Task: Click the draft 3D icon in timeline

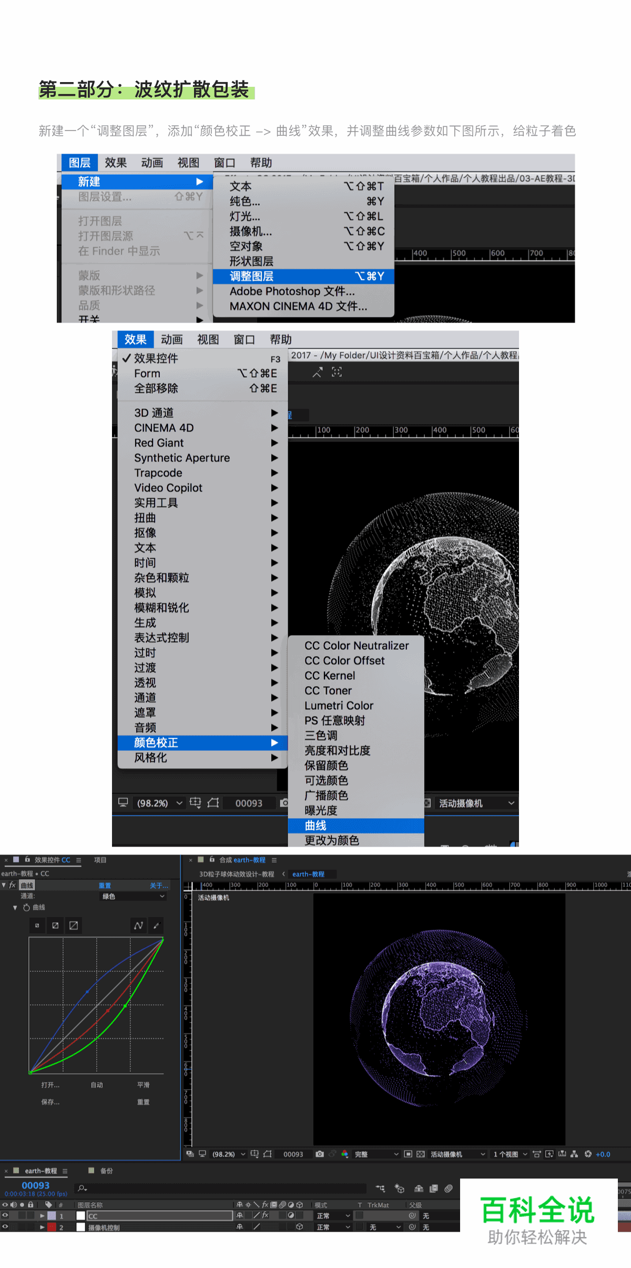Action: click(x=400, y=1188)
